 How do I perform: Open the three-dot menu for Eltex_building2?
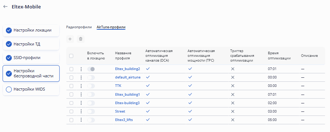pyautogui.click(x=81, y=69)
